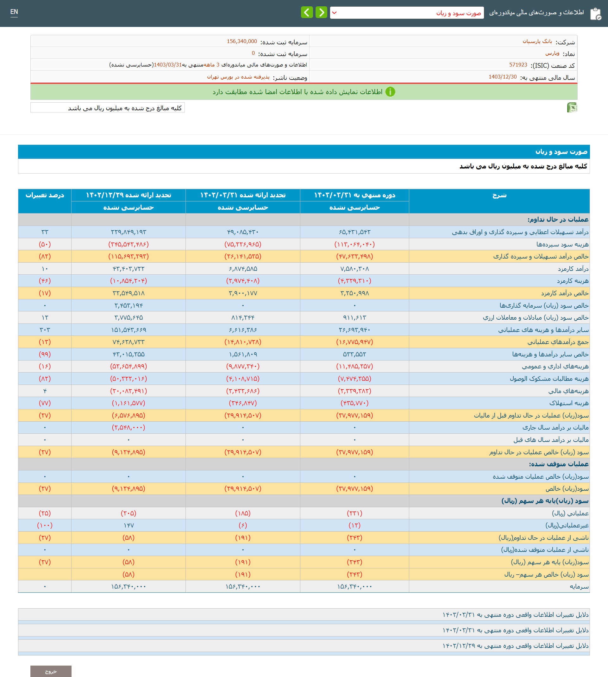Click section heading عملیات متوقف شده

pos(559,464)
